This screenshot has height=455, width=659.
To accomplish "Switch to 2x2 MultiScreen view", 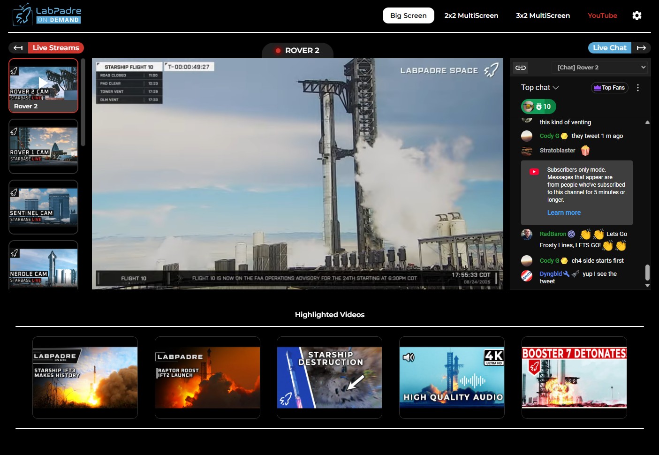I will click(x=471, y=15).
